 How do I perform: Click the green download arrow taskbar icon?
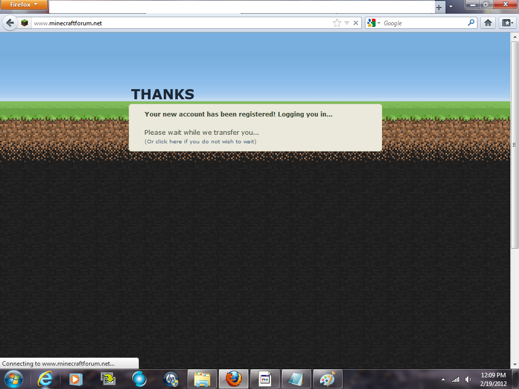[108, 379]
